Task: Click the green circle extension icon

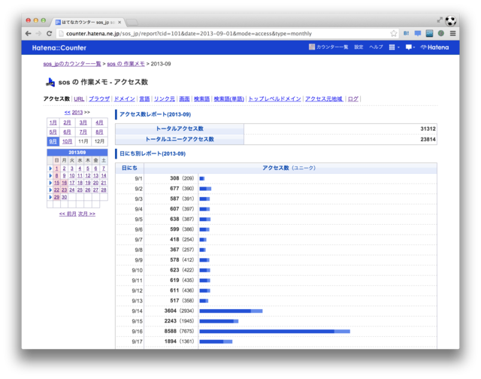Action: tap(441, 33)
